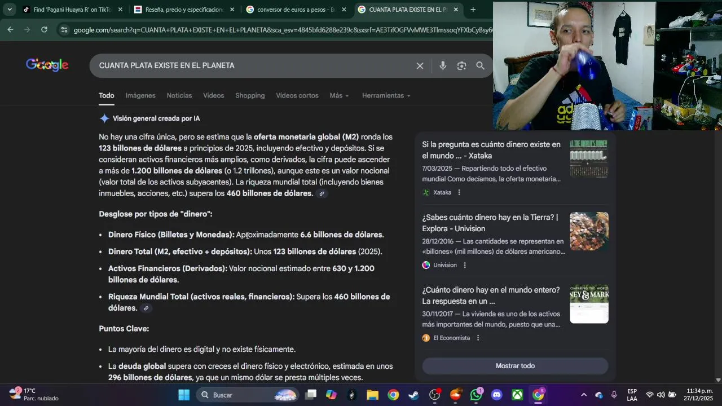Open the Xataka article 'Si la pregunta es cuánto dinero'
Viewport: 722px width, 406px height.
tap(491, 150)
